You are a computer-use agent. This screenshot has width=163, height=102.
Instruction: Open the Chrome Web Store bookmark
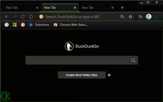pyautogui.click(x=71, y=25)
